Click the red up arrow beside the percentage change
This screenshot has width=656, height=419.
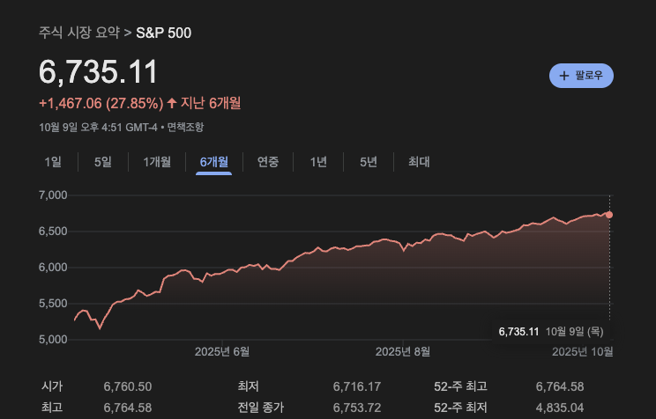pyautogui.click(x=171, y=104)
